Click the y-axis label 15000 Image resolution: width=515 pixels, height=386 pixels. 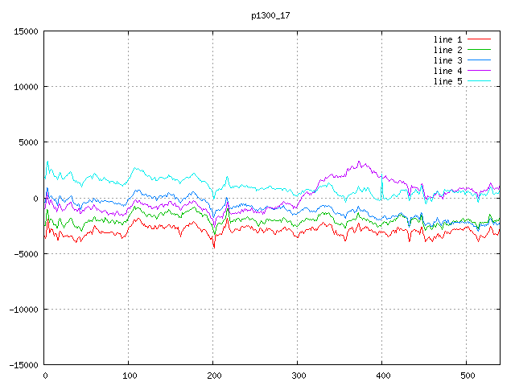pyautogui.click(x=26, y=31)
